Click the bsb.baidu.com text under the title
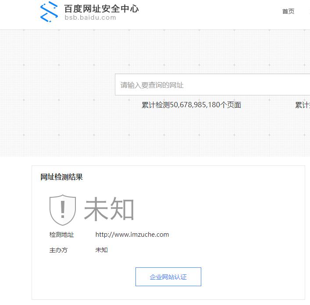The image size is (310, 305). (x=90, y=18)
